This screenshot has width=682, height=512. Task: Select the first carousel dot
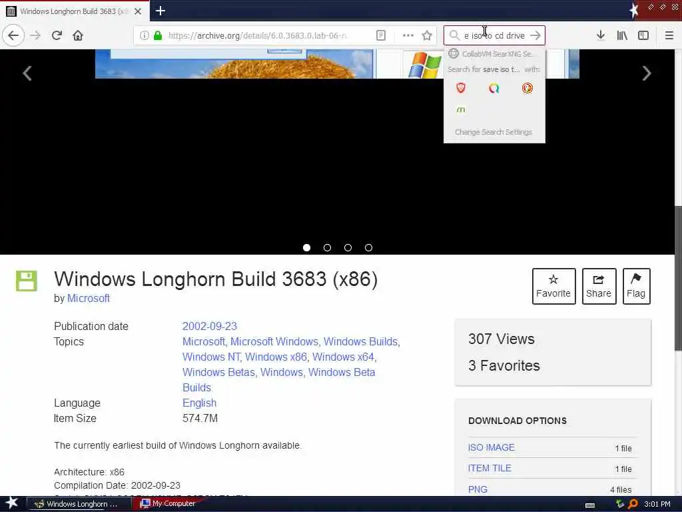click(306, 248)
